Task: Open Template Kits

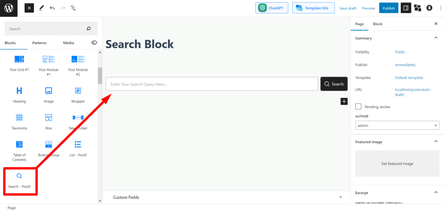Action: (x=313, y=8)
